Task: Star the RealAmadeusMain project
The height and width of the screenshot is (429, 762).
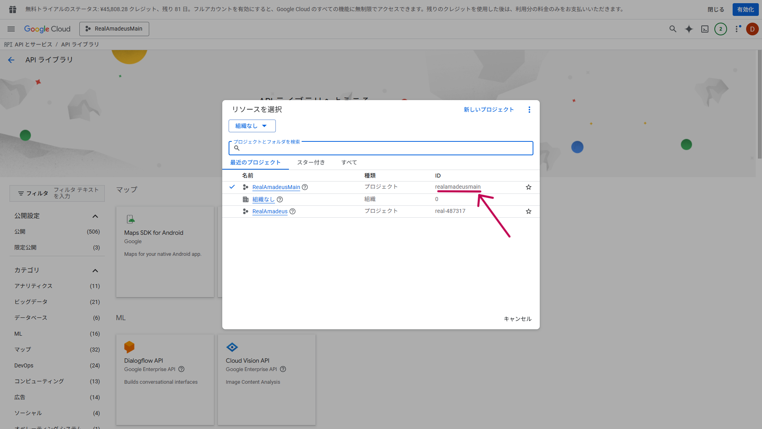Action: click(529, 187)
